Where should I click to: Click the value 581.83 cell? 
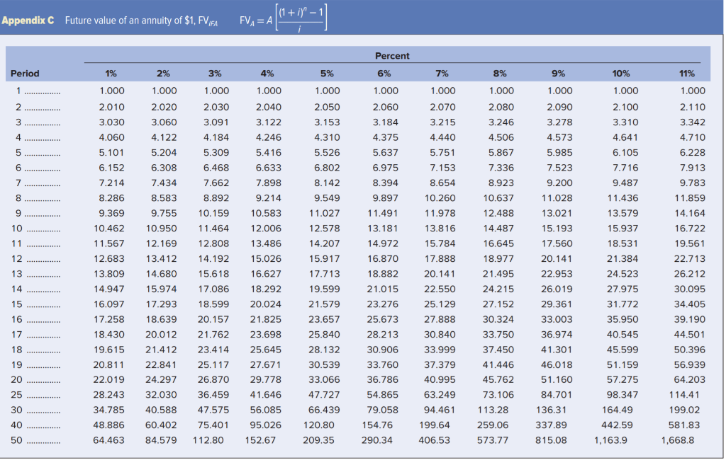click(684, 425)
